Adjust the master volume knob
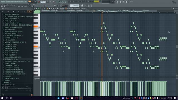Viewport: 178px width, 100px height. [x=29, y=6]
